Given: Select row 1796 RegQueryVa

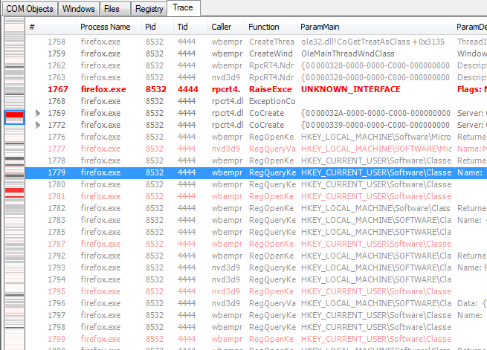Looking at the screenshot, I should pyautogui.click(x=256, y=303).
